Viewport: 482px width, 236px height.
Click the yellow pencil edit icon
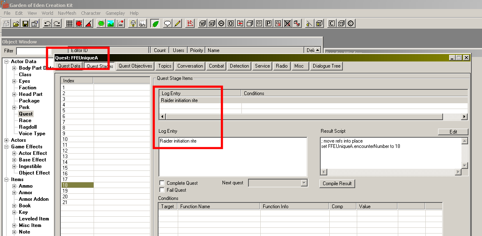pos(177,24)
